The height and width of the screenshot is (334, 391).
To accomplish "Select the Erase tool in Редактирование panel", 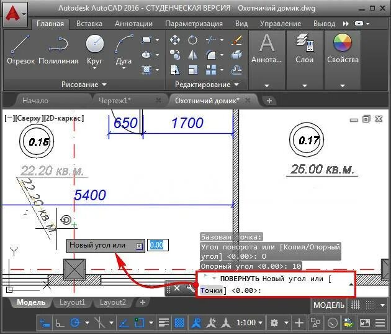I will click(236, 40).
